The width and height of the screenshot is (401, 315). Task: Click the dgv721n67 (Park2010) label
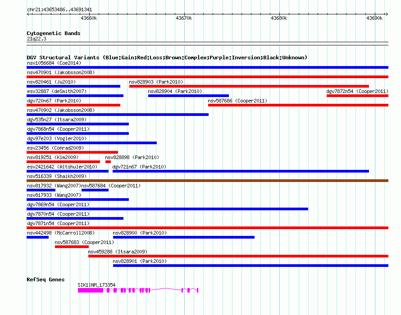[x=139, y=167]
